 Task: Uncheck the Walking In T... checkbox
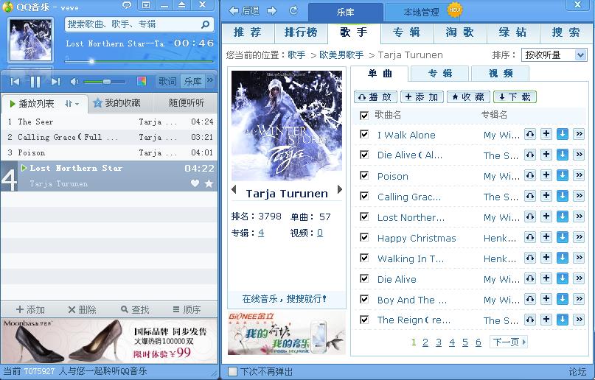[364, 258]
